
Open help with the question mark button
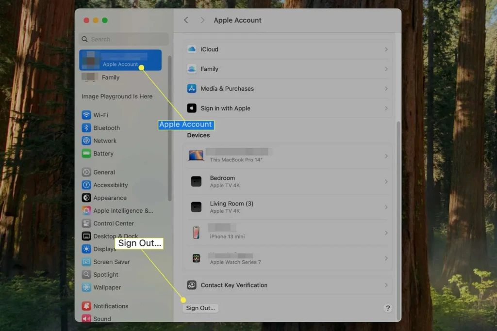coord(388,308)
